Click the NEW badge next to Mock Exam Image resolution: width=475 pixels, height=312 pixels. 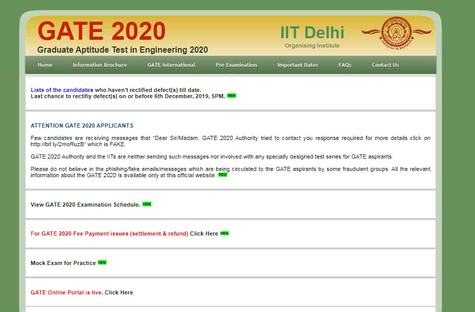pyautogui.click(x=101, y=262)
